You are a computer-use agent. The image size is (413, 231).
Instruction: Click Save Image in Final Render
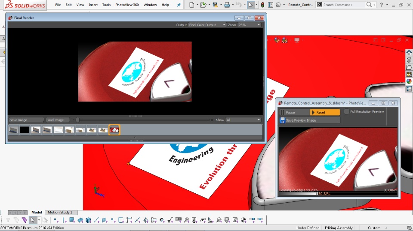click(26, 120)
